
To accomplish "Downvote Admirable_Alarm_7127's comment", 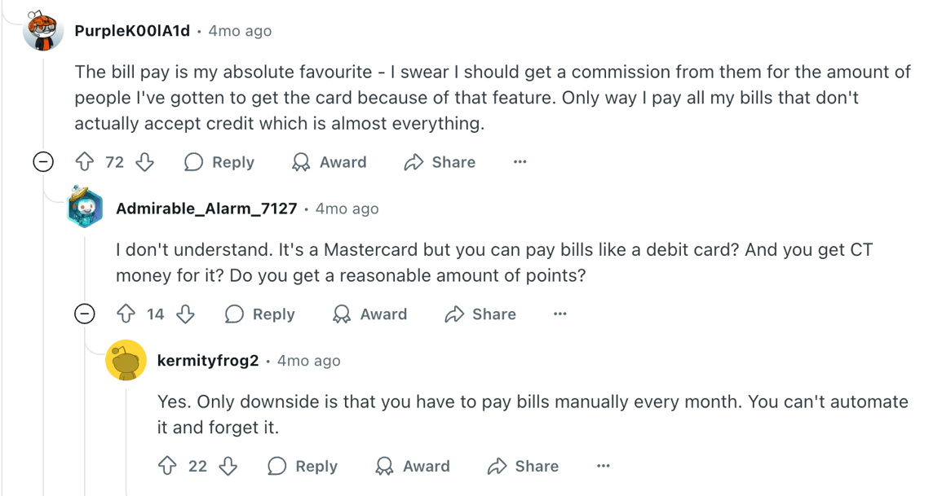I will click(x=185, y=314).
